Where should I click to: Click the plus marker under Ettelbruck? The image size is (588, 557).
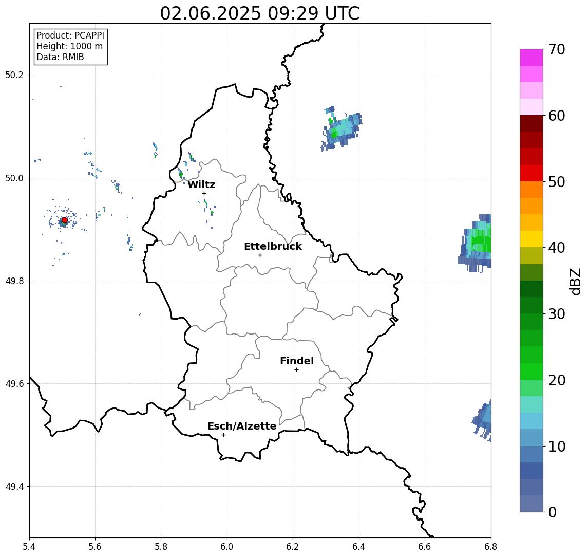260,255
